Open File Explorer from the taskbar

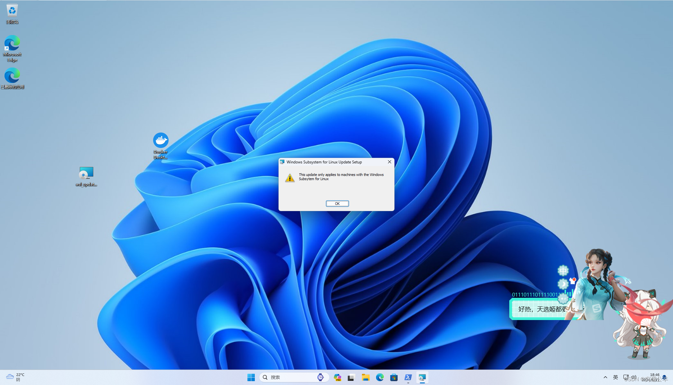point(365,377)
